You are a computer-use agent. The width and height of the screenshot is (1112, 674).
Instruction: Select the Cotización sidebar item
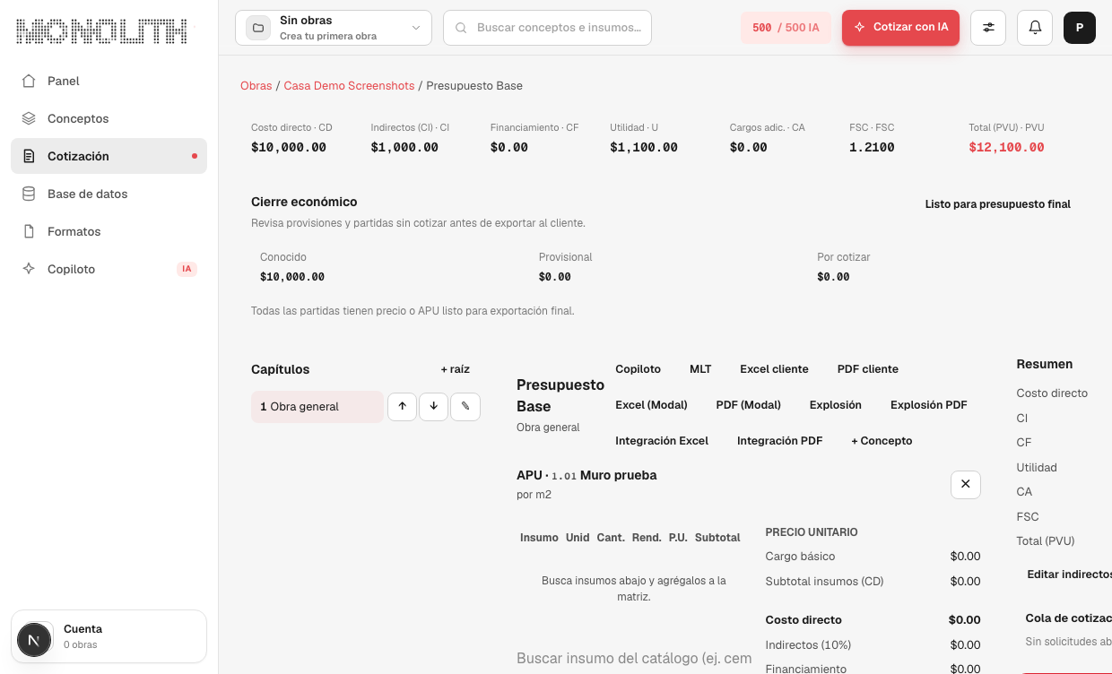coord(109,156)
